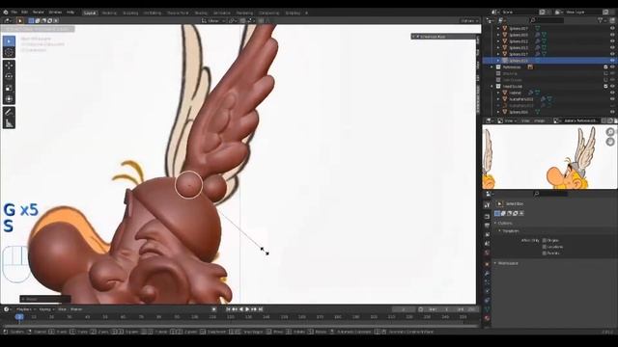Open the Material properties tab
Viewport: 618px width, 347px height.
487,318
